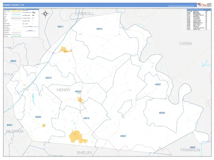
Task: Click the OWEN county name label
Action: (x=186, y=44)
